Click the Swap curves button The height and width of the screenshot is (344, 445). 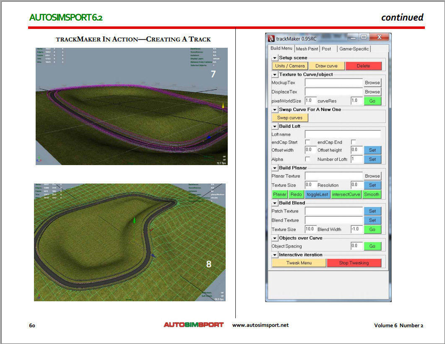(x=290, y=118)
